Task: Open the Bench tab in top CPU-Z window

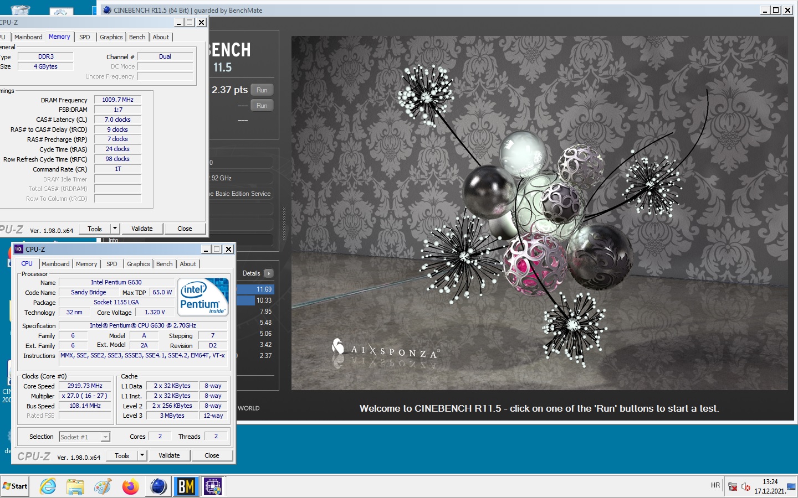Action: coord(137,37)
